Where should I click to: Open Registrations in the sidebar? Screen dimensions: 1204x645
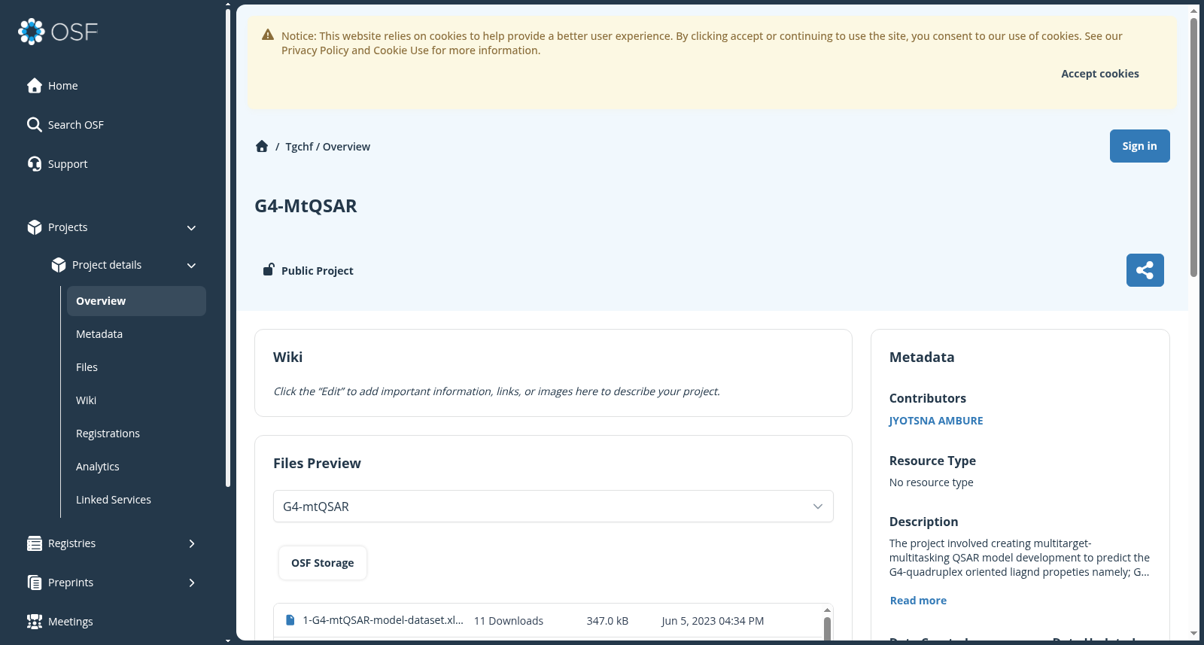[x=108, y=434]
